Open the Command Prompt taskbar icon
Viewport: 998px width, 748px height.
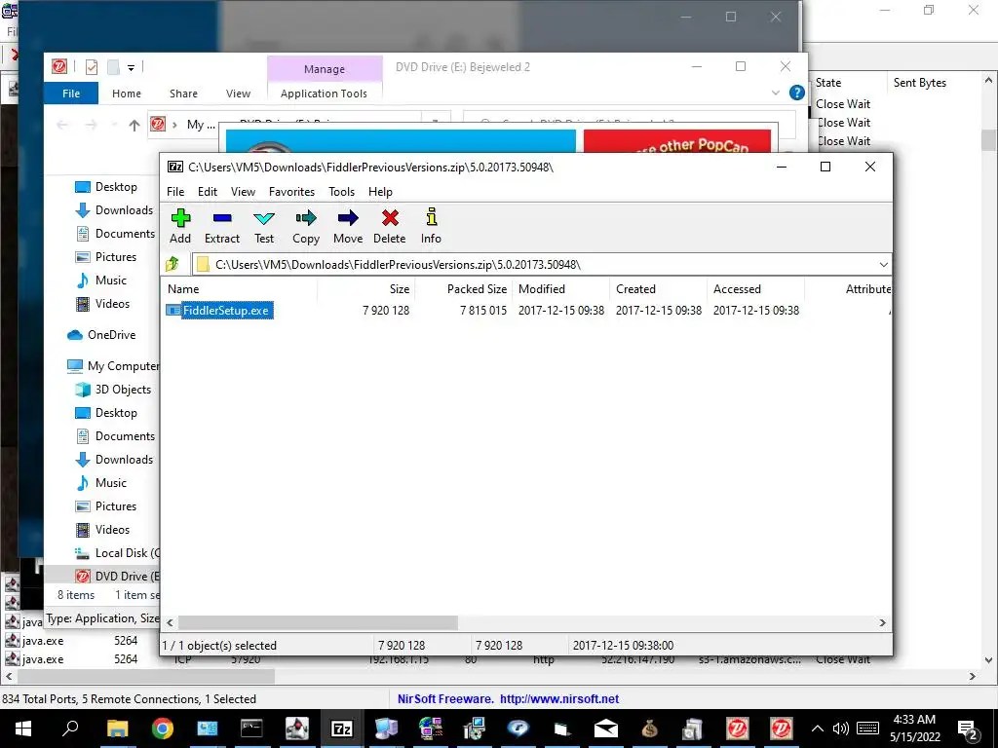(x=251, y=729)
